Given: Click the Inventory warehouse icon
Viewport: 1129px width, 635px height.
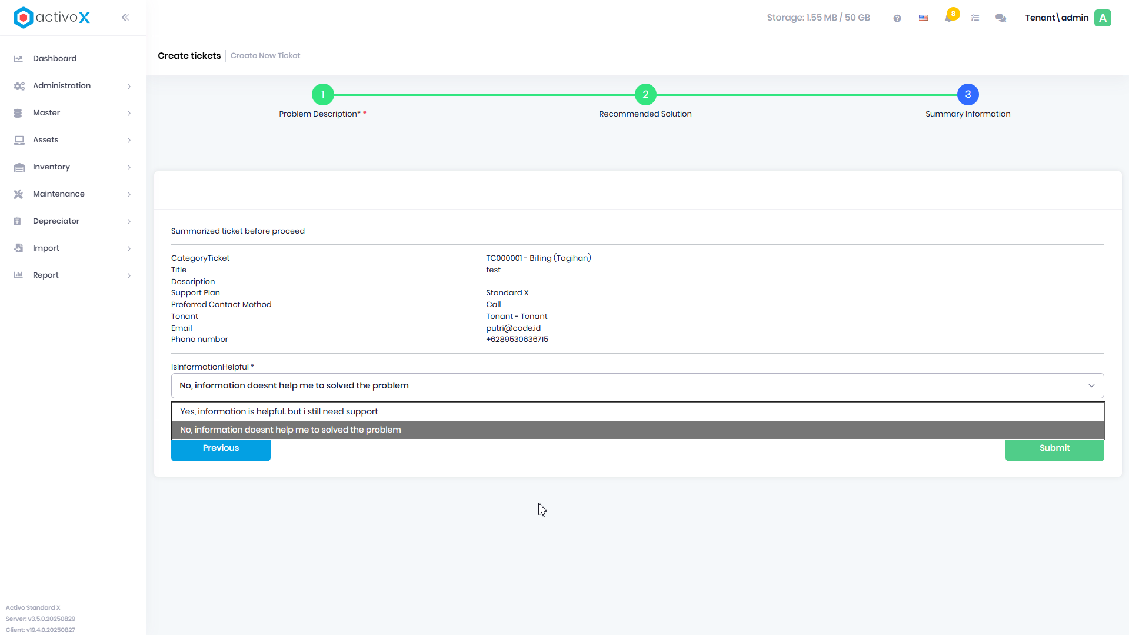Looking at the screenshot, I should click(19, 167).
